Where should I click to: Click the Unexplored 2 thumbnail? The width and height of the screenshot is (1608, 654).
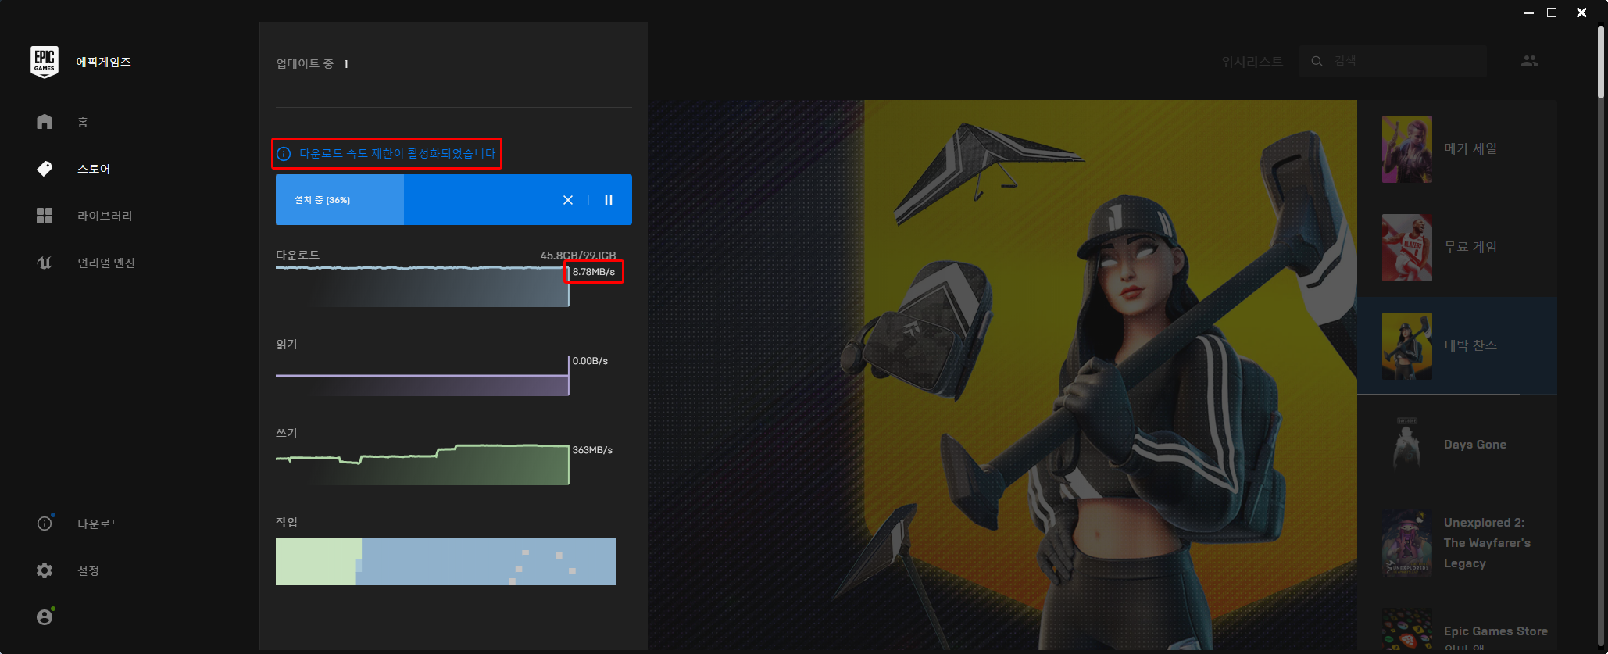pos(1407,543)
